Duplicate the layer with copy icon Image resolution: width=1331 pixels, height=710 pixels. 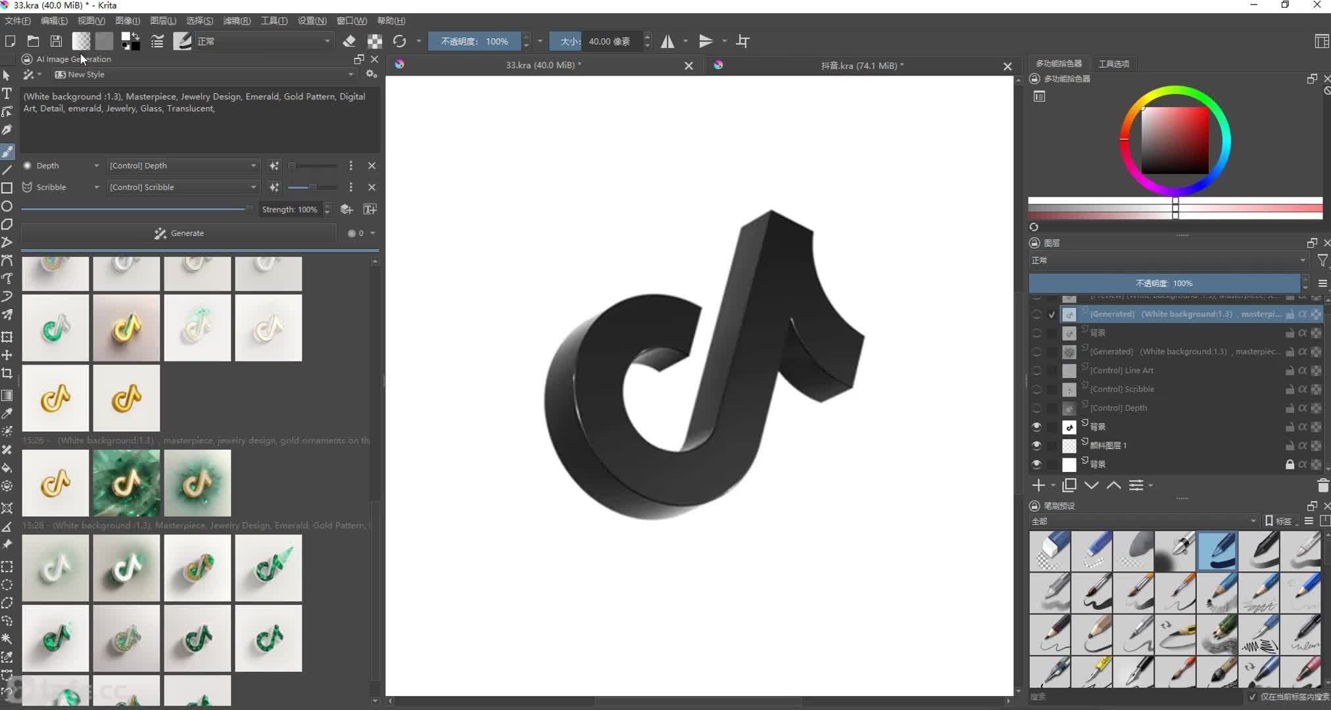click(x=1069, y=485)
